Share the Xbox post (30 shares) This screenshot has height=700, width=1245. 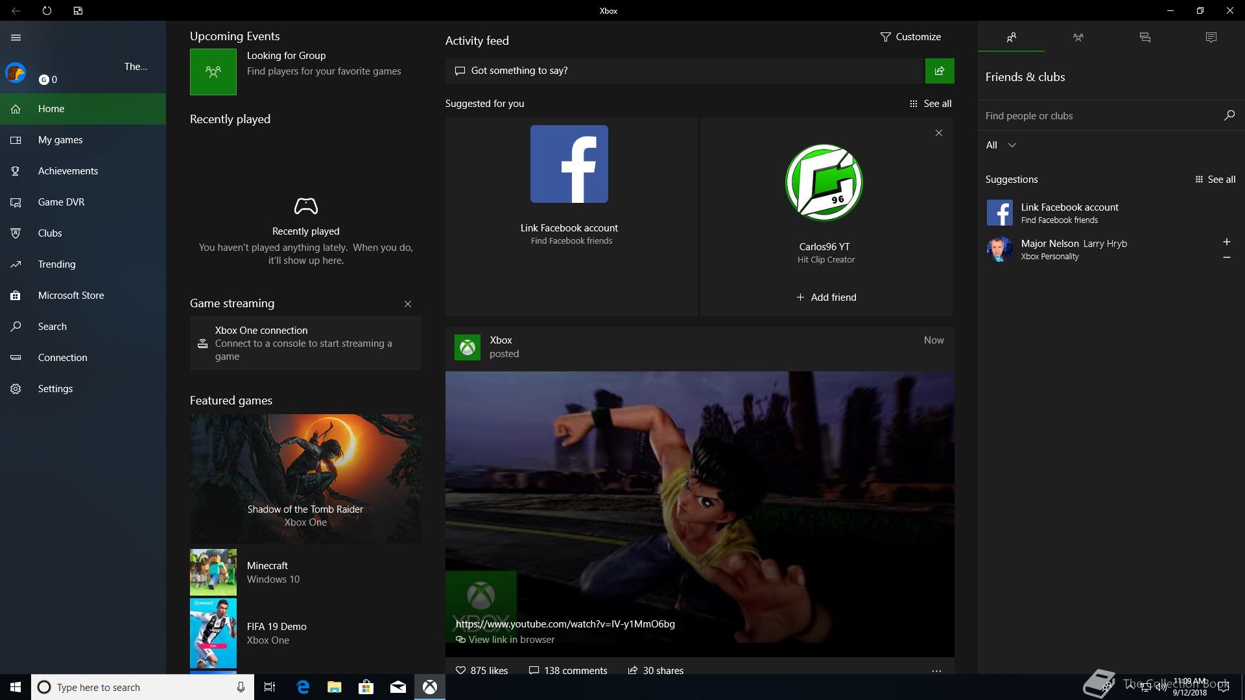(x=656, y=670)
